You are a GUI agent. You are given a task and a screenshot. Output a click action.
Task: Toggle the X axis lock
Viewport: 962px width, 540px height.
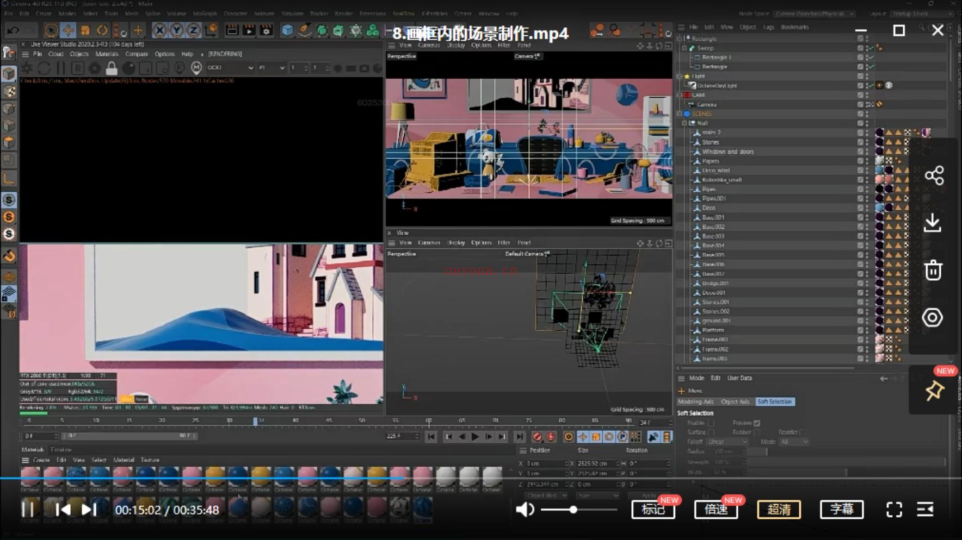click(159, 30)
